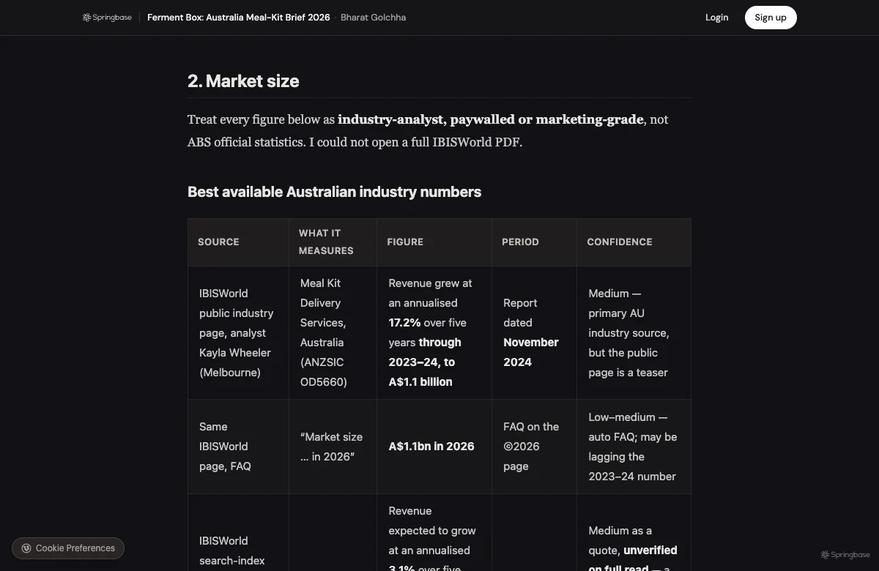The height and width of the screenshot is (571, 879).
Task: Click the 'A$1.1bn in 2026' figure
Action: pyautogui.click(x=431, y=447)
